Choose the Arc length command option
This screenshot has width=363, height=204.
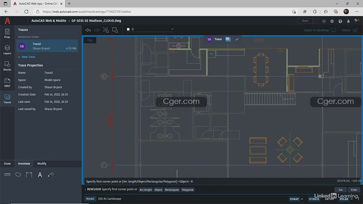click(146, 190)
